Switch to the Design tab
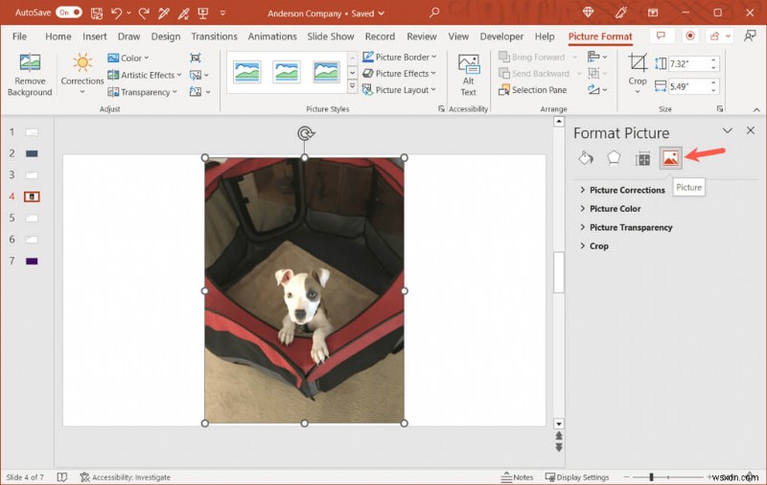 [166, 36]
